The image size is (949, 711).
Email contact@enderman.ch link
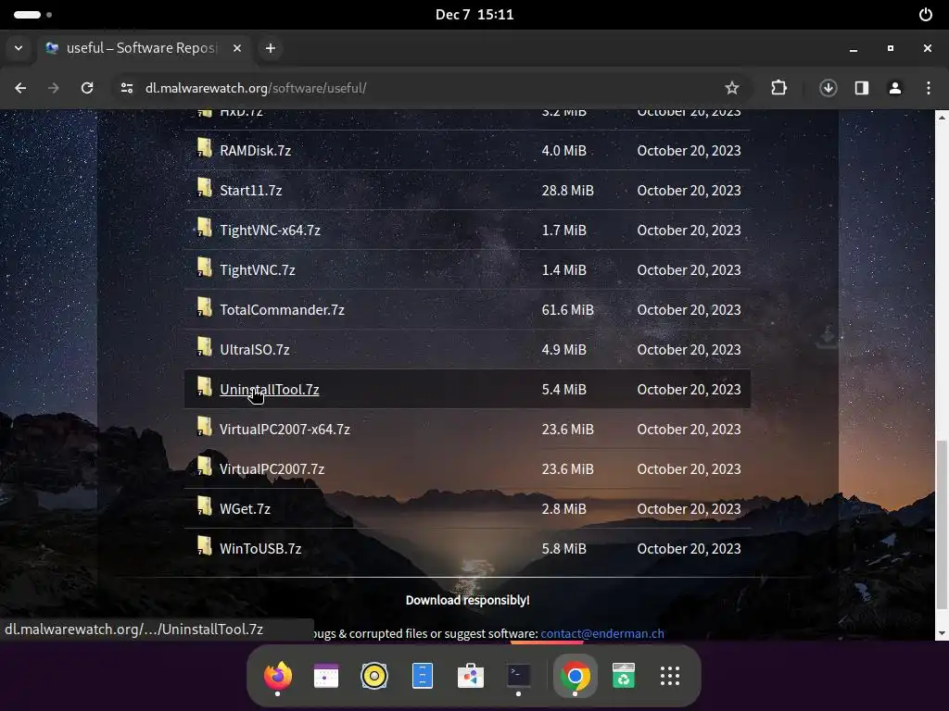point(602,633)
